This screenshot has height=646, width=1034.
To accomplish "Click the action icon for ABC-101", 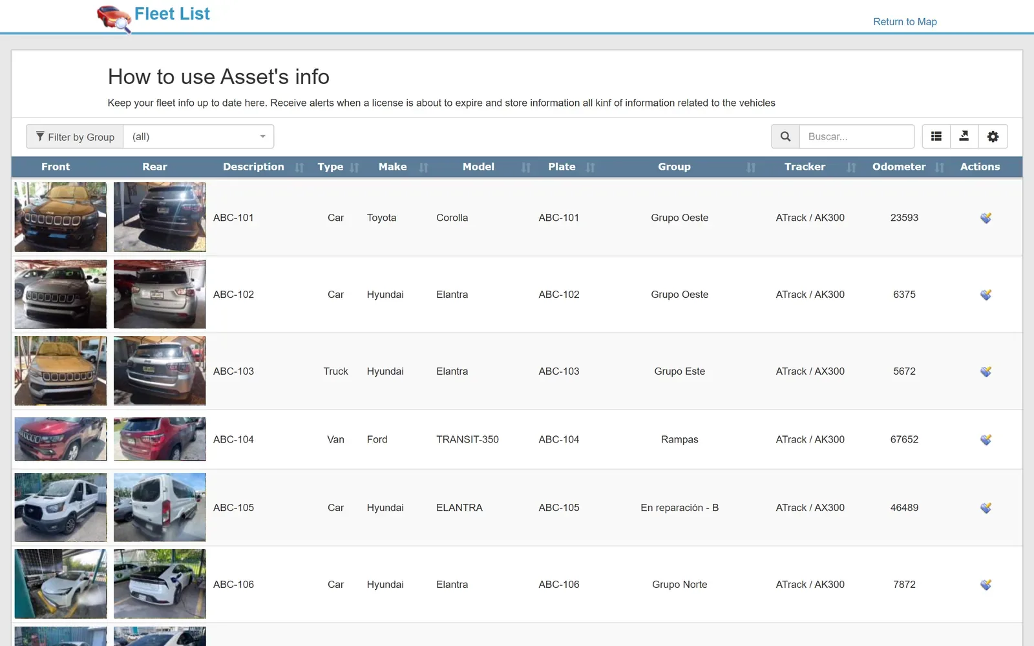I will [x=986, y=218].
